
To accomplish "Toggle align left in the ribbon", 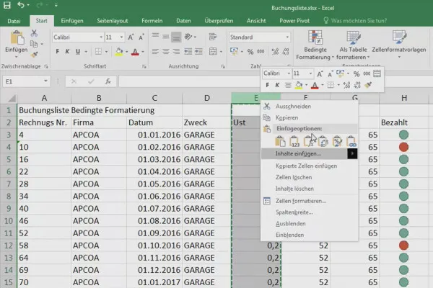I will click(155, 52).
